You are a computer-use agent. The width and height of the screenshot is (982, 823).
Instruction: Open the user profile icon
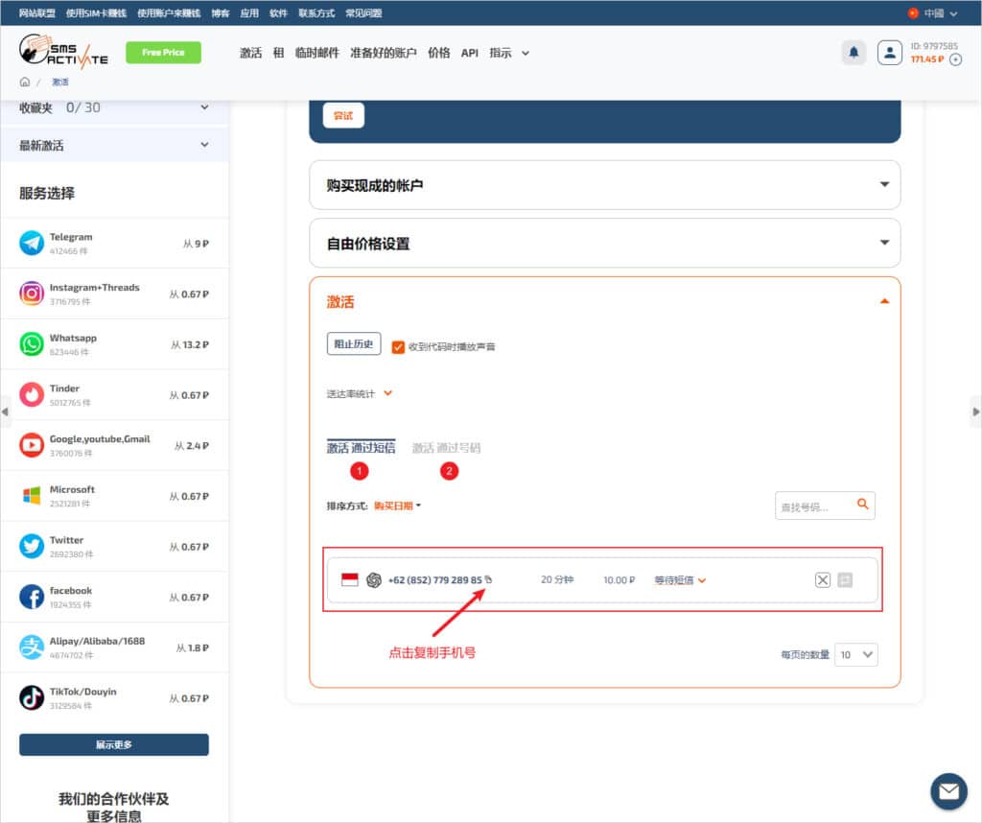pos(889,53)
